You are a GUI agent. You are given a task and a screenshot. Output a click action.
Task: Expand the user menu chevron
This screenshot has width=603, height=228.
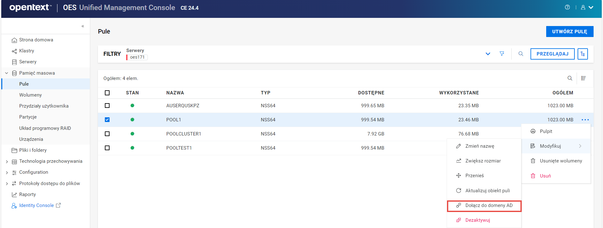pos(591,8)
